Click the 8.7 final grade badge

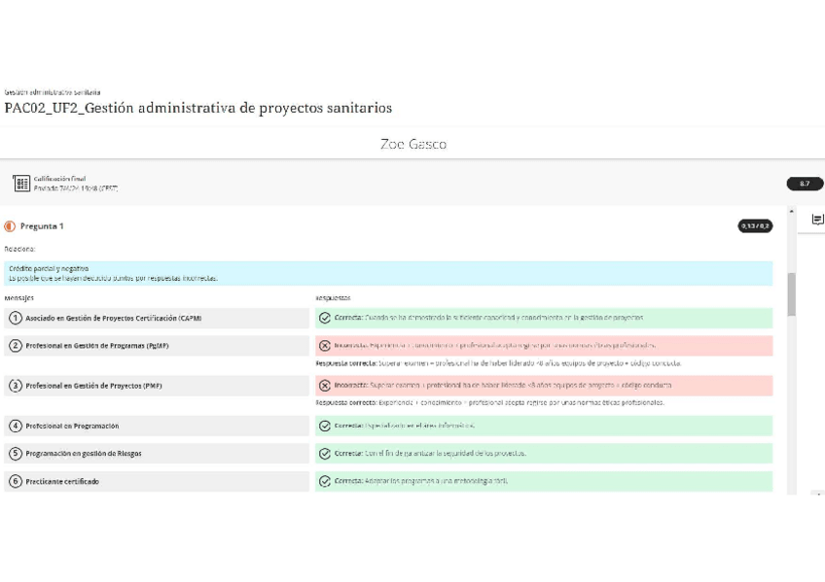[807, 183]
